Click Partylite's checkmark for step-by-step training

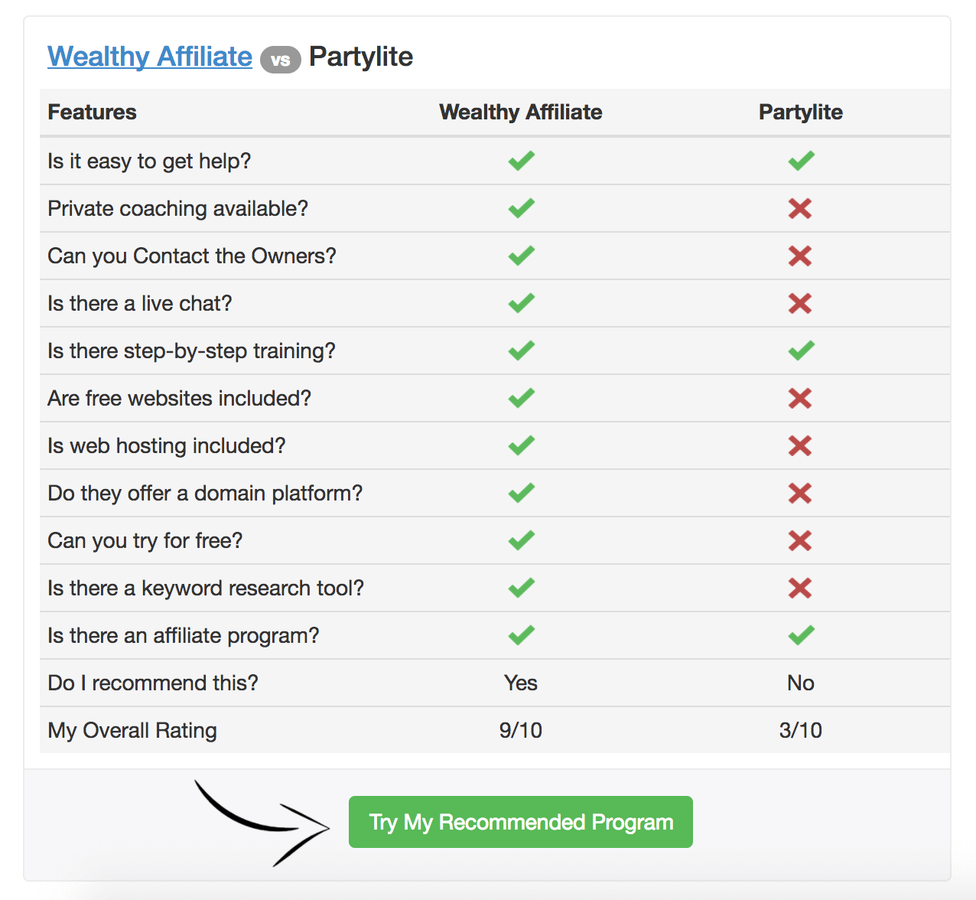click(x=802, y=351)
